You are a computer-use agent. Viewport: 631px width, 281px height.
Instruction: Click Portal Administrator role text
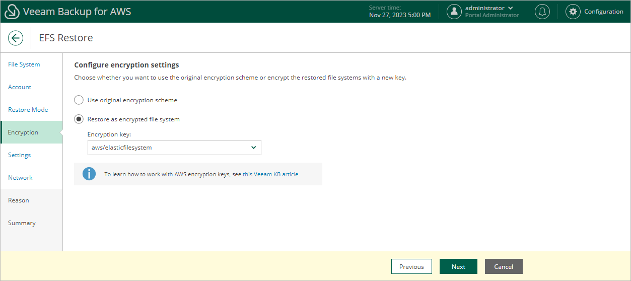pyautogui.click(x=492, y=15)
